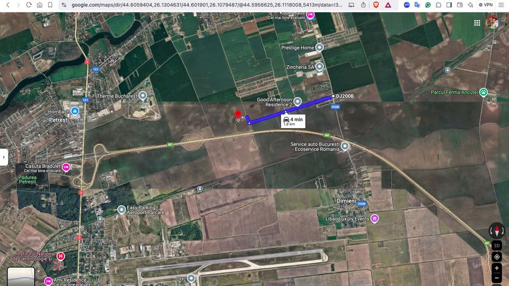The width and height of the screenshot is (509, 286).
Task: Open the Zoom extension icon
Action: [x=406, y=5]
